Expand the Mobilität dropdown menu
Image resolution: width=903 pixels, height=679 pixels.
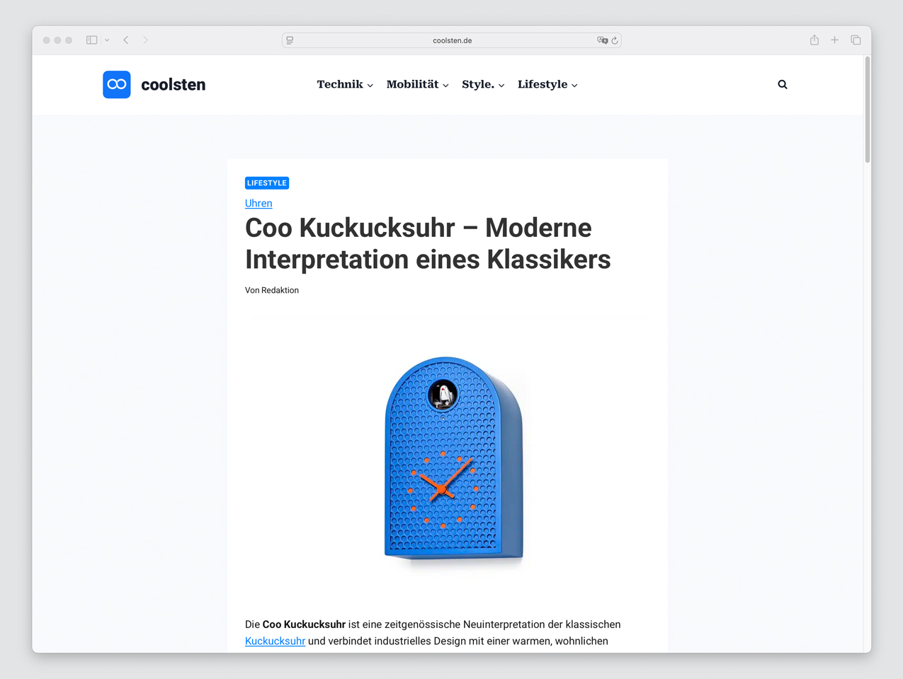click(x=417, y=85)
